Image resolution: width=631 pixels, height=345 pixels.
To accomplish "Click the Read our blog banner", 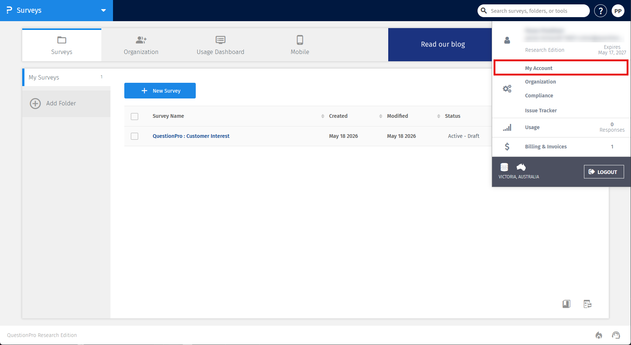I will click(440, 44).
